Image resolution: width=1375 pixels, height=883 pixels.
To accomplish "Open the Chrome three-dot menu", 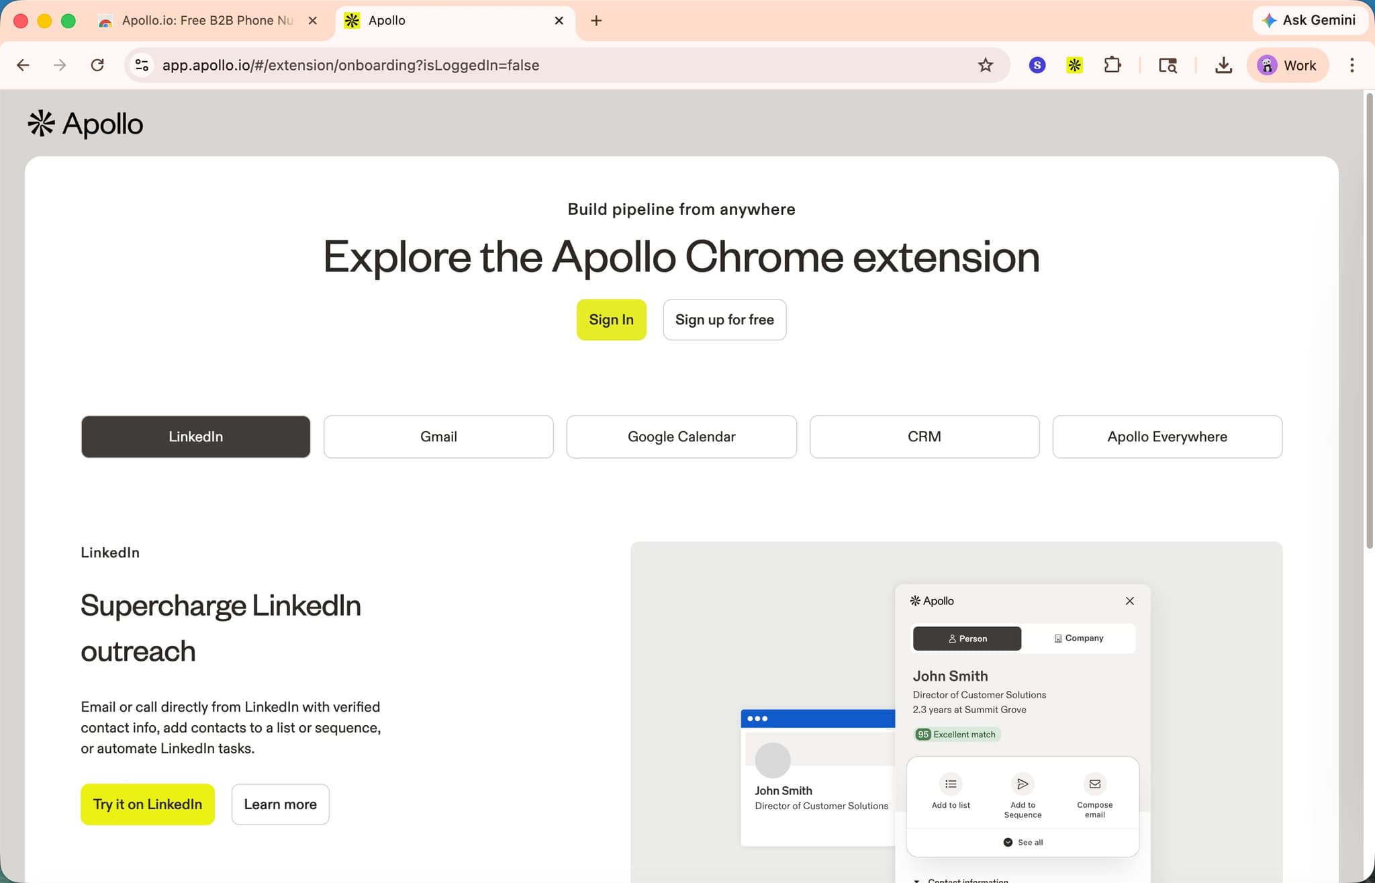I will 1352,65.
